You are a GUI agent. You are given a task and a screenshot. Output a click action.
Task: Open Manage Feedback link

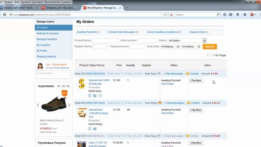(47, 39)
